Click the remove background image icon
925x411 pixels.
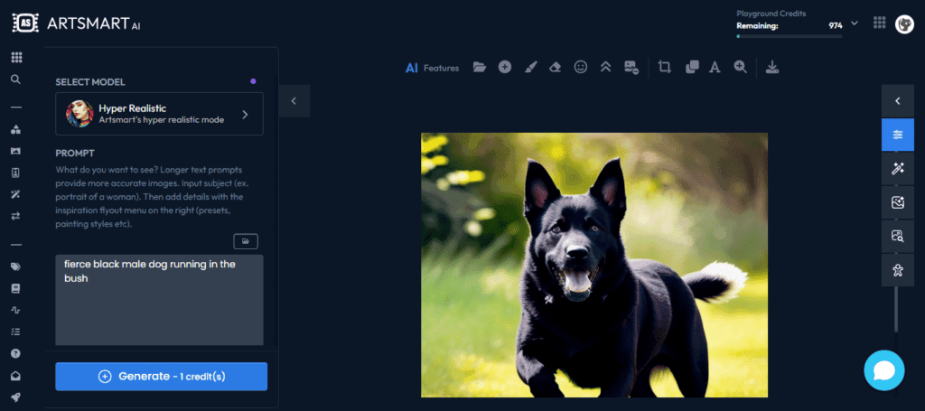point(631,67)
